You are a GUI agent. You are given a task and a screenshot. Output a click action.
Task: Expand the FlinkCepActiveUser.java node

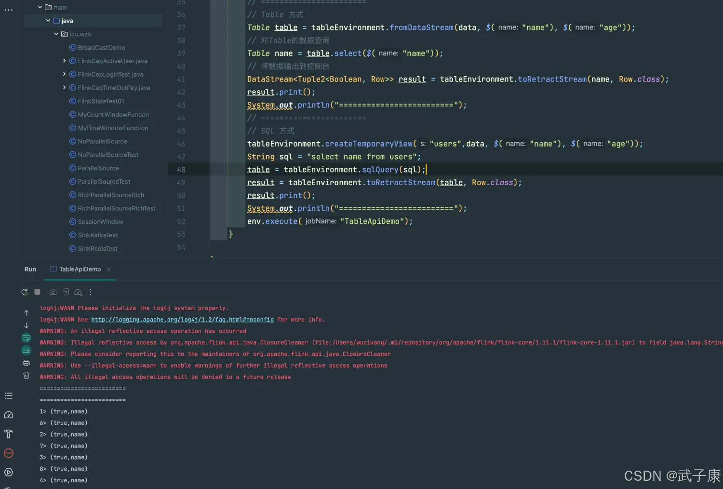click(65, 61)
